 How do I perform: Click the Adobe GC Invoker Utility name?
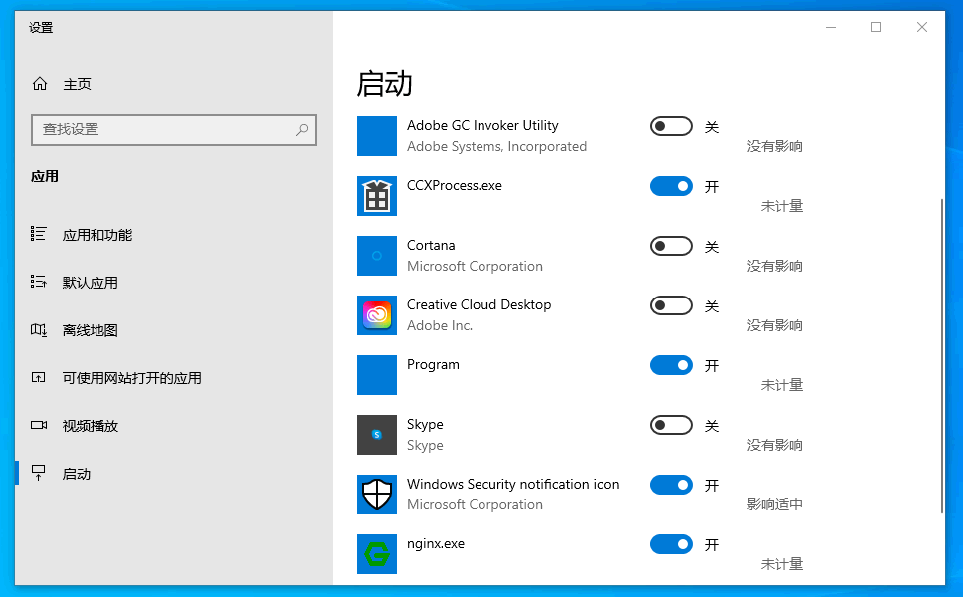482,125
